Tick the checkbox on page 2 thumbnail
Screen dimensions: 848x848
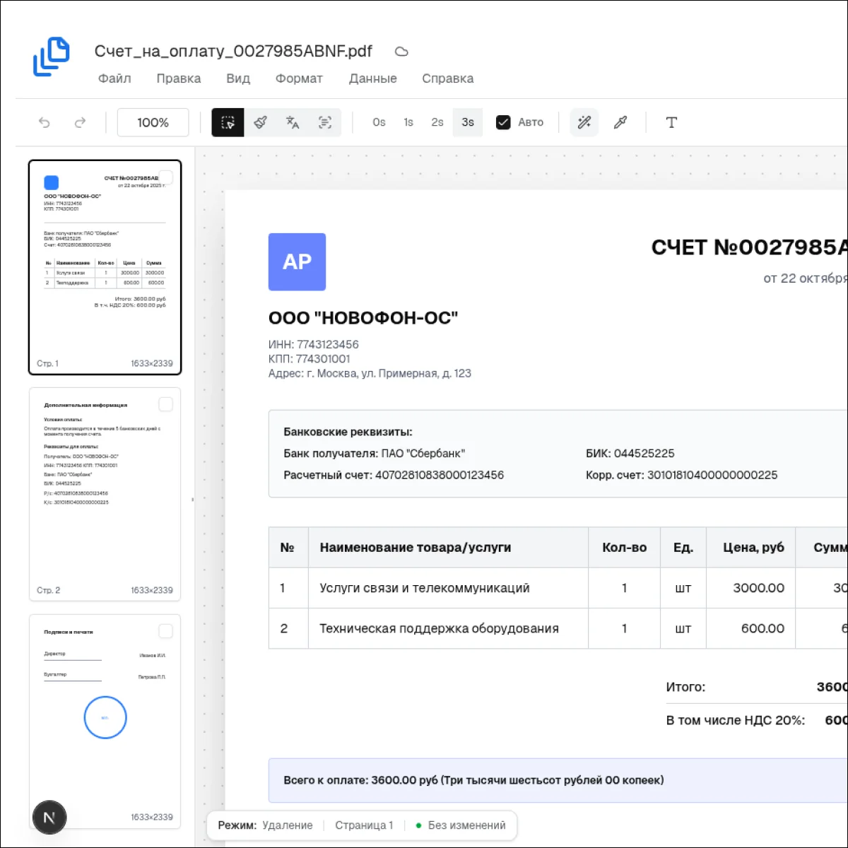(165, 404)
